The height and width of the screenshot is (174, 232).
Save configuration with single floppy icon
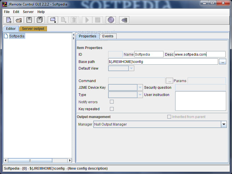point(29,20)
